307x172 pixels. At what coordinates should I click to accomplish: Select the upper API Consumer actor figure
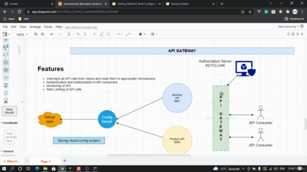coord(260,113)
